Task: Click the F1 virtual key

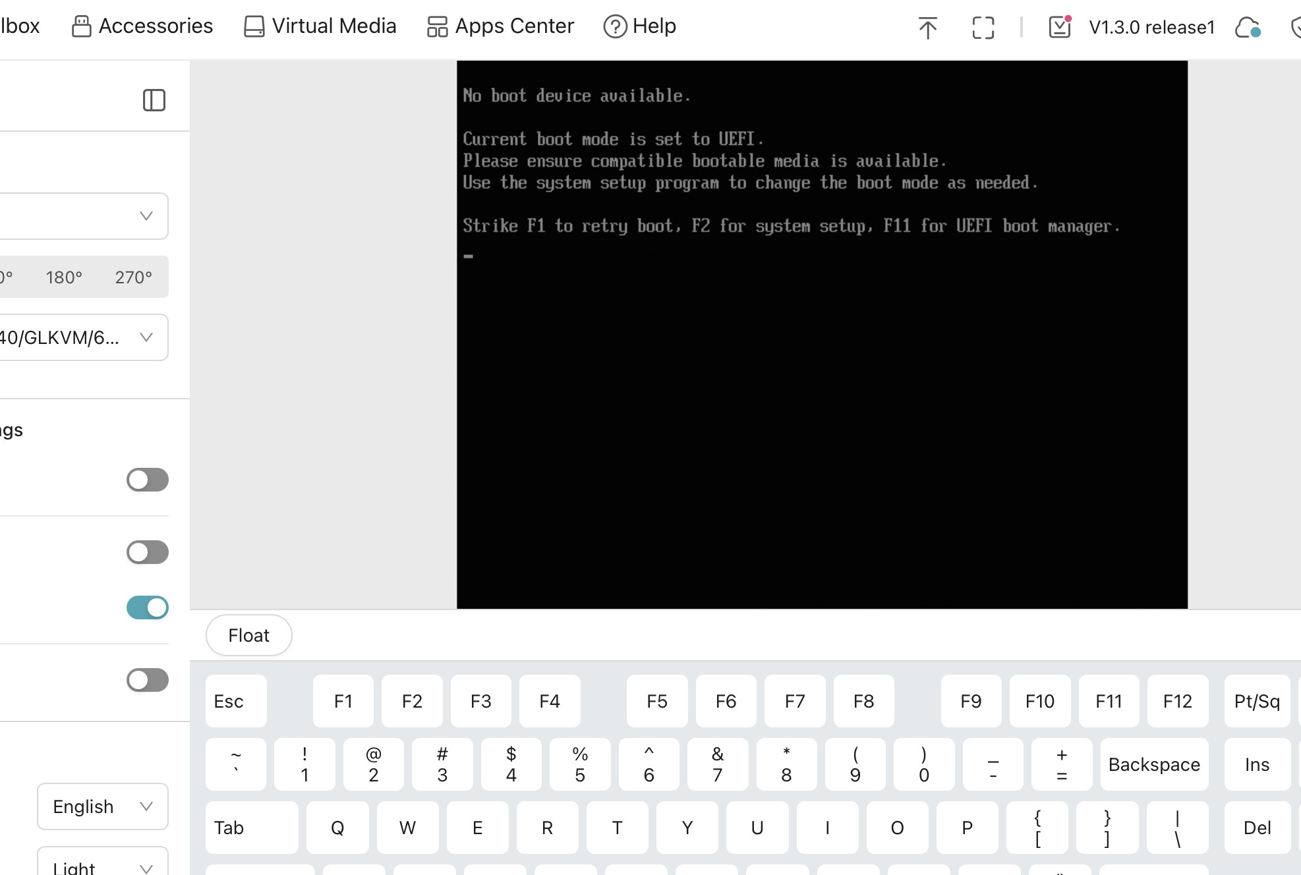Action: coord(343,701)
